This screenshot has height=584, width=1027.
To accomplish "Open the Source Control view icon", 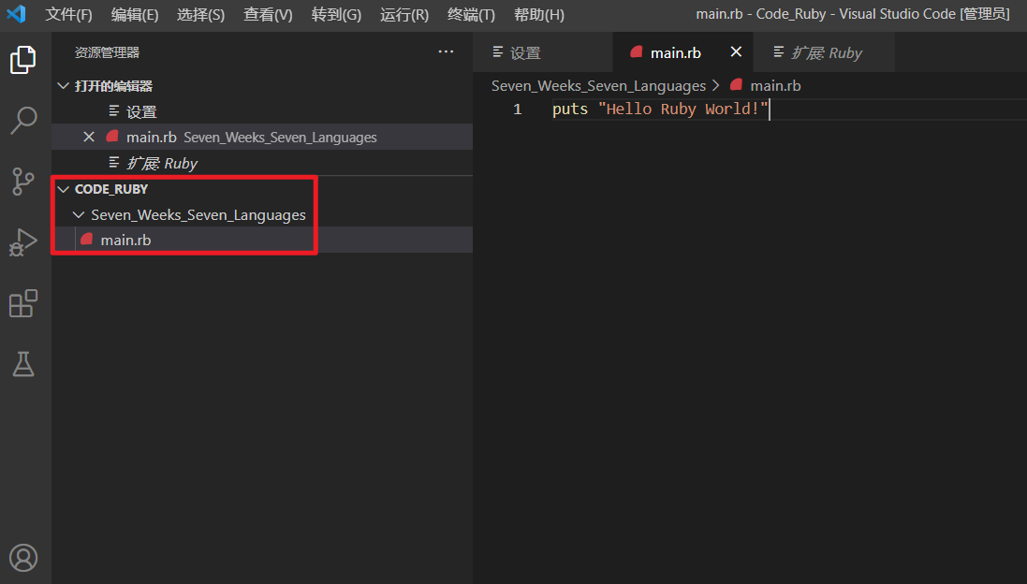I will click(x=23, y=182).
